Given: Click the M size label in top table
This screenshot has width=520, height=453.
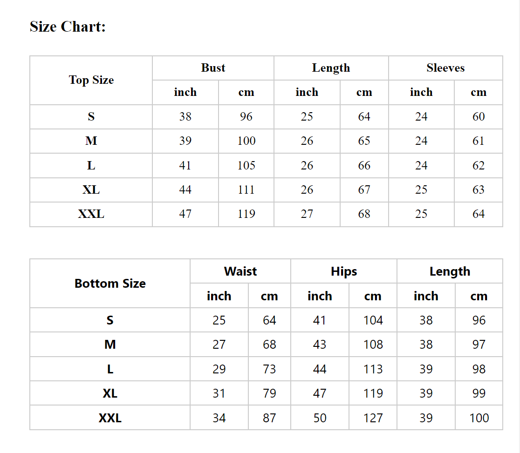Looking at the screenshot, I should click(x=91, y=141).
